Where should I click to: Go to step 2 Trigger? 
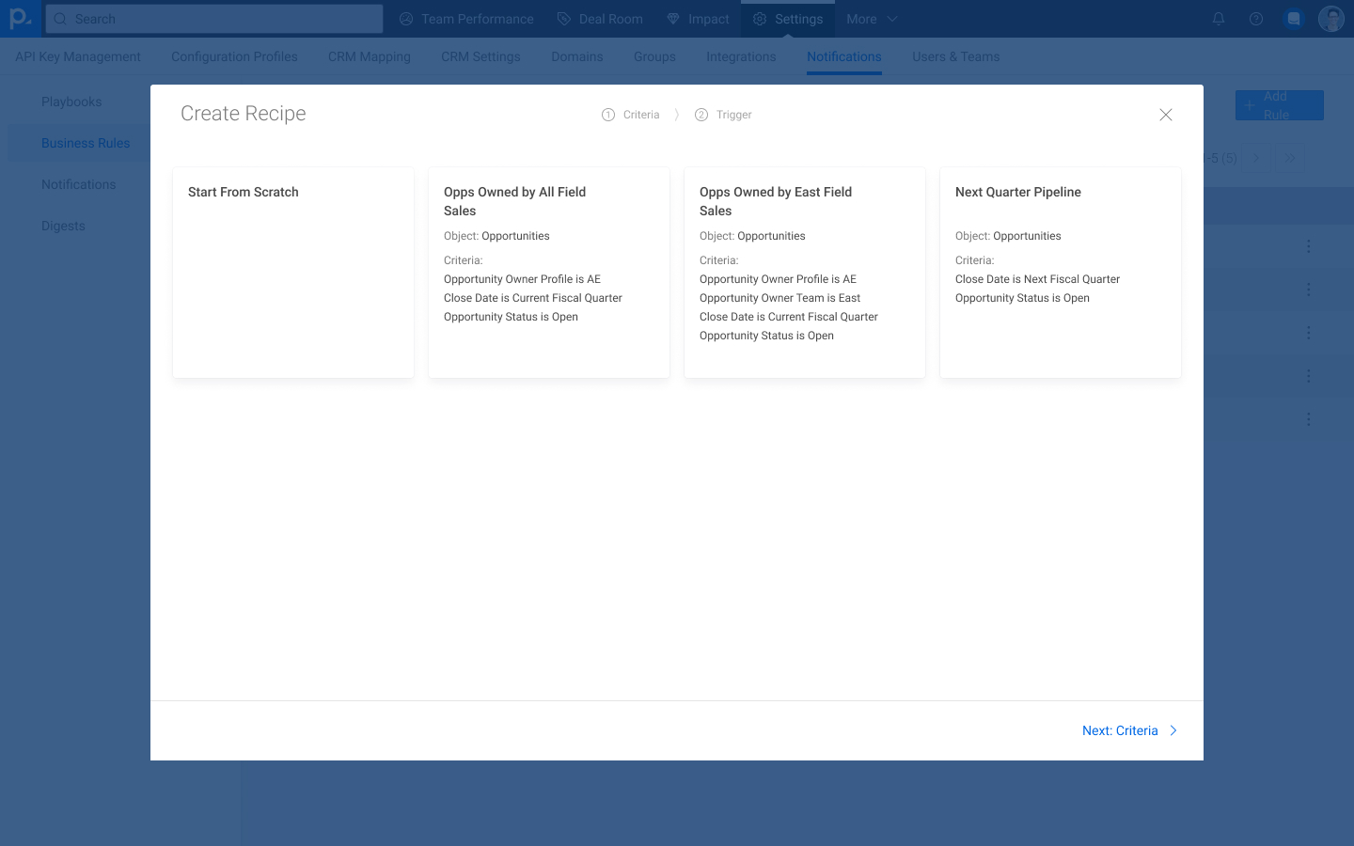[x=723, y=115]
